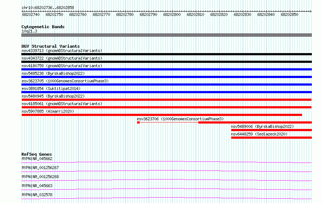Select the blue bar under nsv5485238
322x203 pixels.
pyautogui.click(x=166, y=77)
